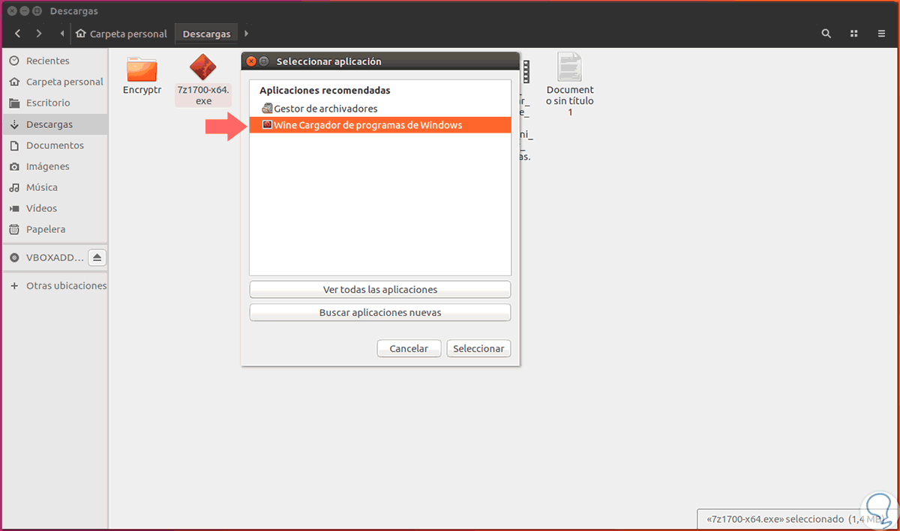The image size is (900, 531).
Task: Open the search magnifier in Files toolbar
Action: pos(826,34)
